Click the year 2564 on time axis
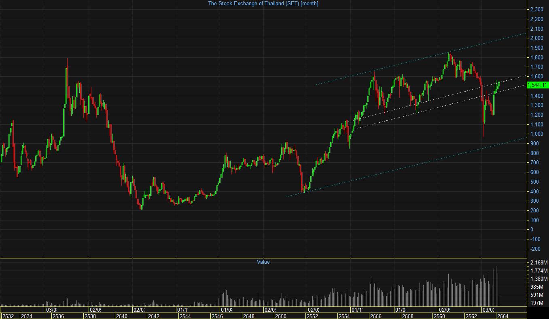Image resolution: width=549 pixels, height=319 pixels. [x=502, y=316]
